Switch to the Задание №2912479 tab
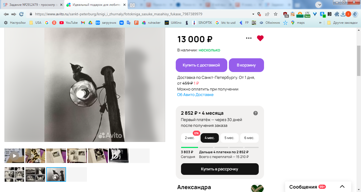361x192 pixels. click(x=32, y=5)
